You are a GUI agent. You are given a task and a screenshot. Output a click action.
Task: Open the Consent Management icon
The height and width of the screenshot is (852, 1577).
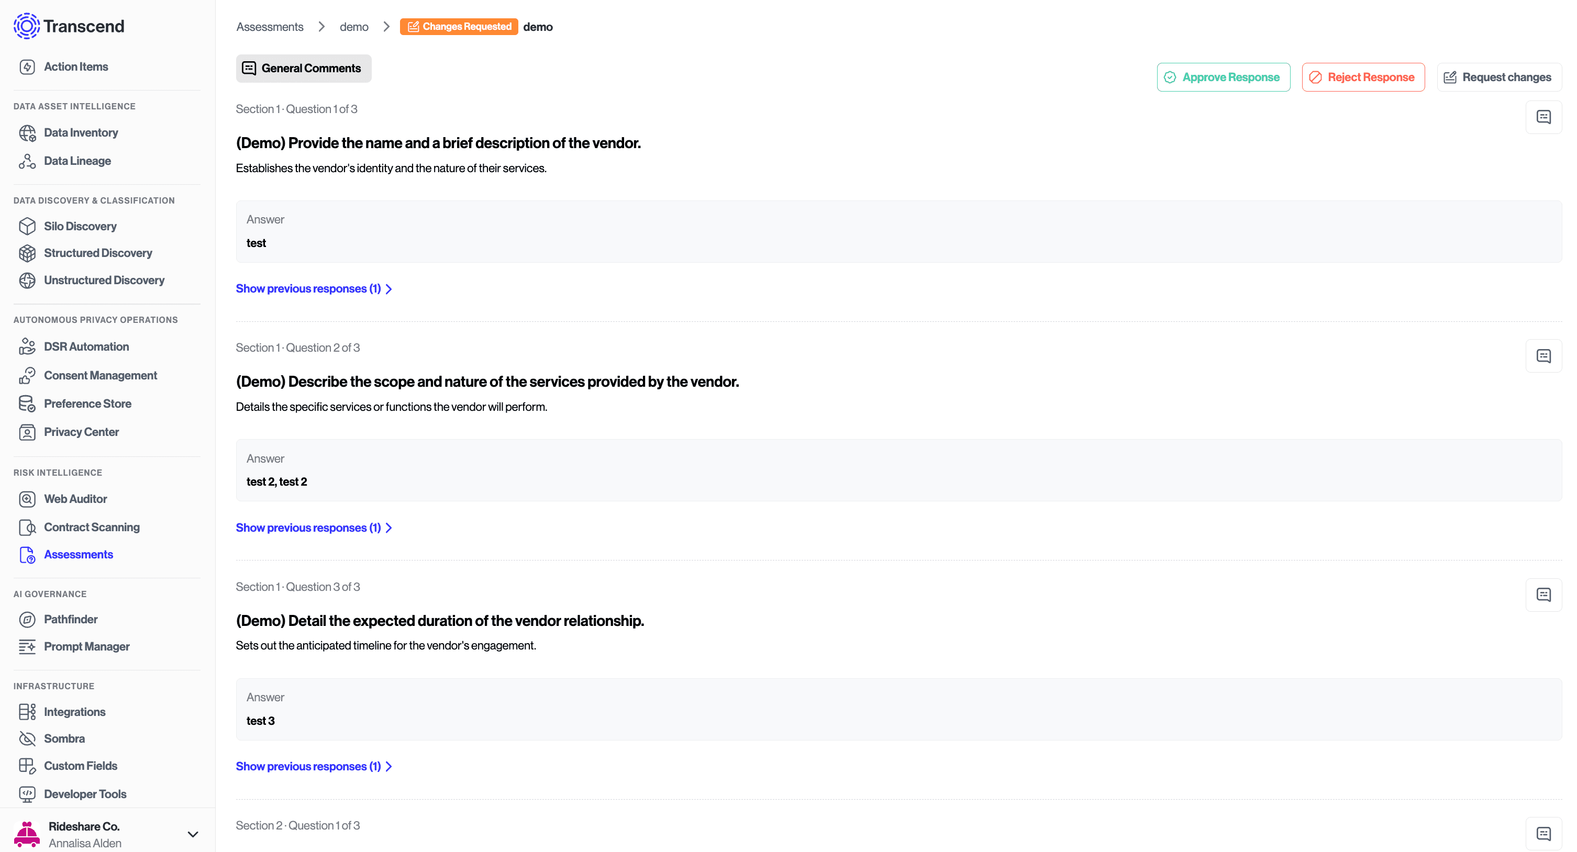click(x=27, y=375)
